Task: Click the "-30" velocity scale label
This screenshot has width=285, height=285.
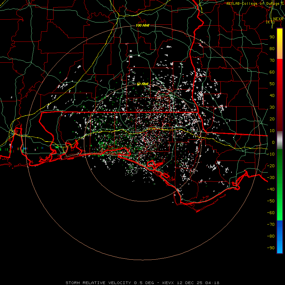Action: click(271, 178)
